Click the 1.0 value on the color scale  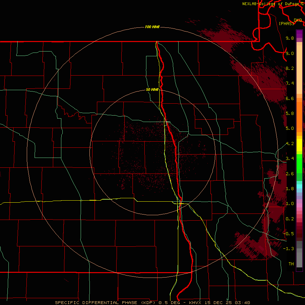pyautogui.click(x=290, y=204)
